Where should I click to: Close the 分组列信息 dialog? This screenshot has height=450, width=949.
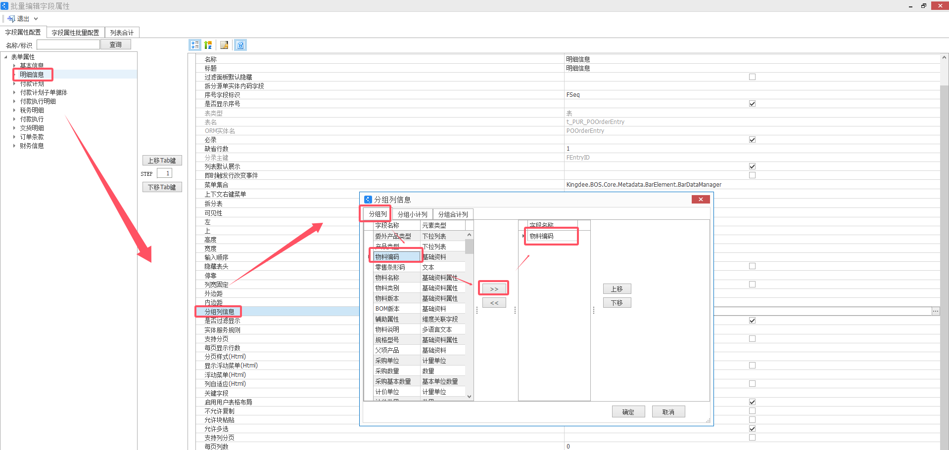[x=700, y=199]
